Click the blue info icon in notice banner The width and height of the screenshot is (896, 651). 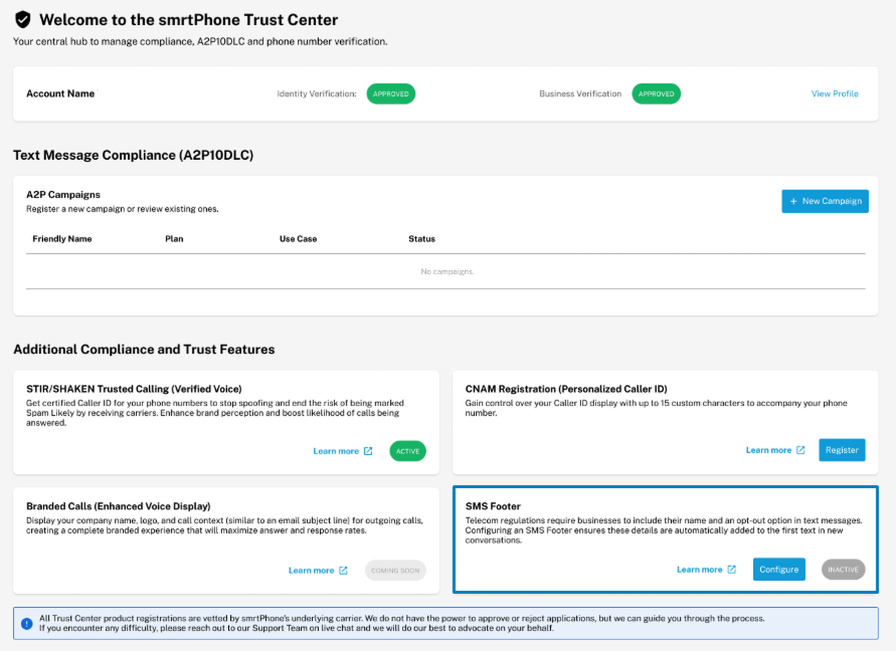pos(27,623)
